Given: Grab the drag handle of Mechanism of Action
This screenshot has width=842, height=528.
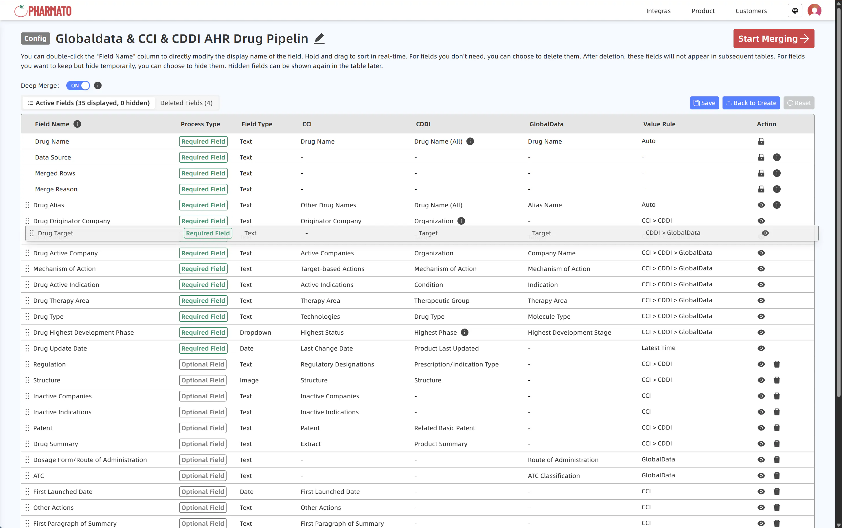Looking at the screenshot, I should click(x=27, y=269).
